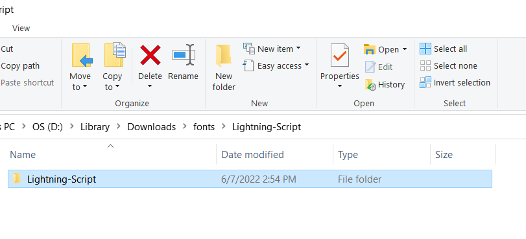The height and width of the screenshot is (239, 526).
Task: Click Copy path command
Action: (x=20, y=66)
